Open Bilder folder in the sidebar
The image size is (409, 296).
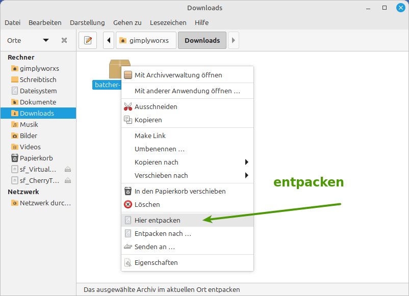tap(38, 136)
